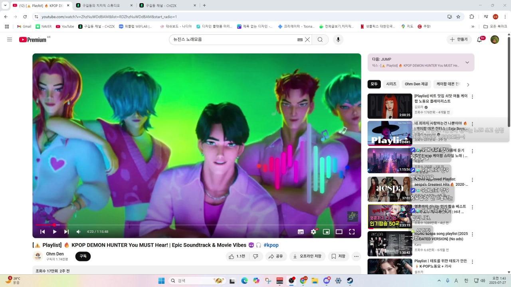Viewport: 511px width, 287px height.
Task: Click the taskbar 검색 search box
Action: [x=197, y=281]
